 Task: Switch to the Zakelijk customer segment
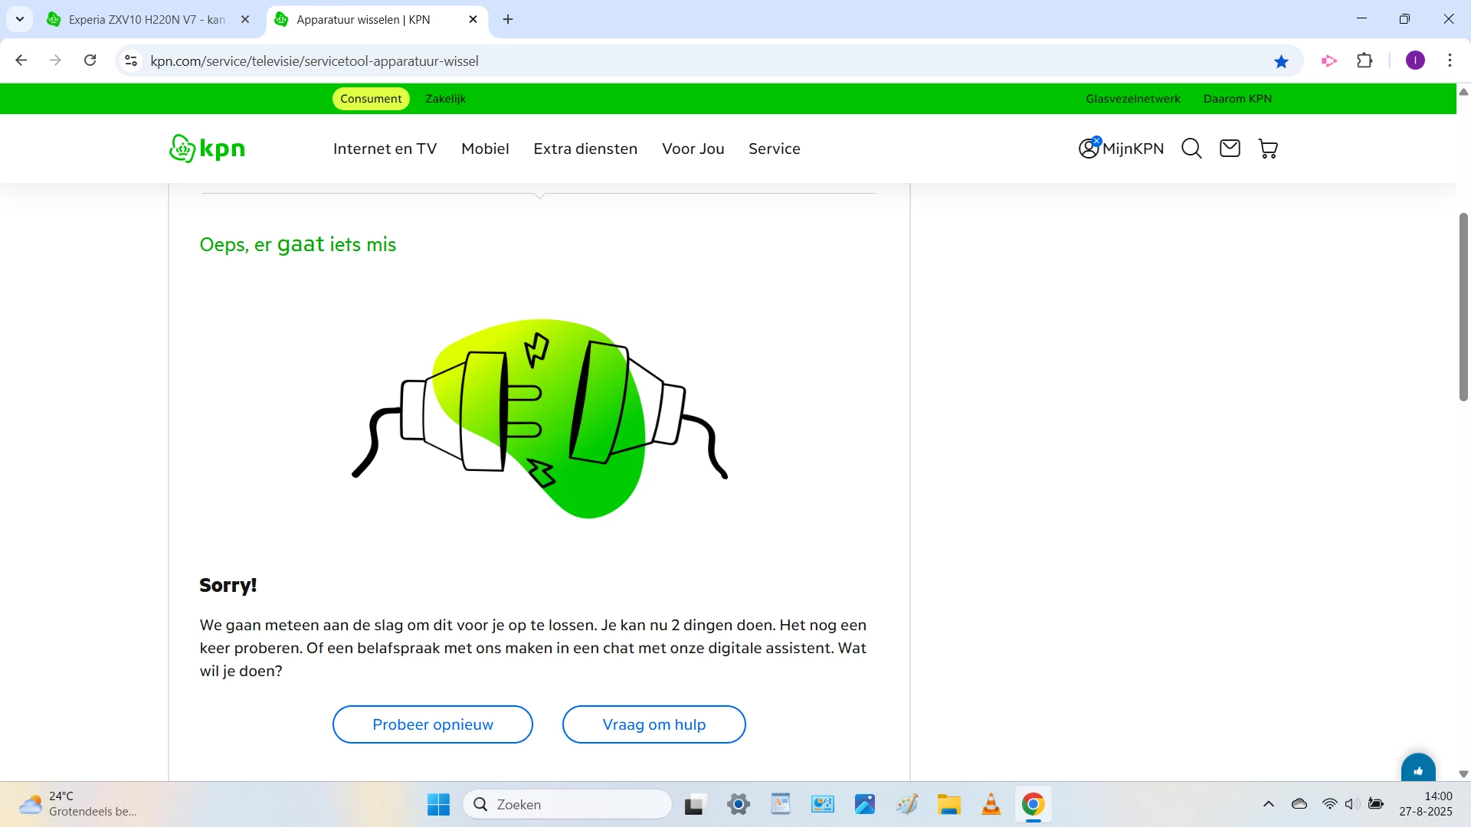click(x=445, y=99)
